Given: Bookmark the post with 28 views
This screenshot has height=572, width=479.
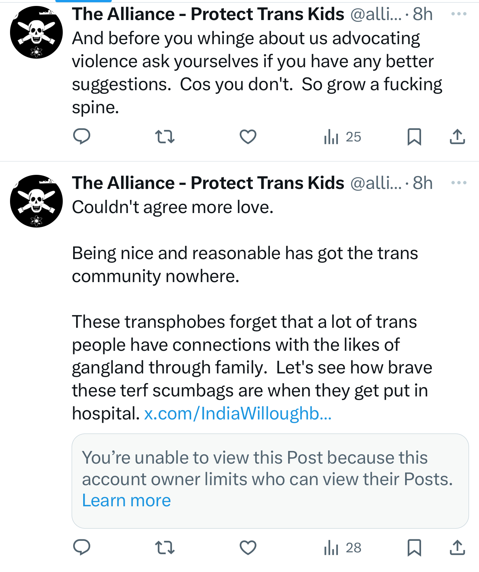Looking at the screenshot, I should coord(414,548).
